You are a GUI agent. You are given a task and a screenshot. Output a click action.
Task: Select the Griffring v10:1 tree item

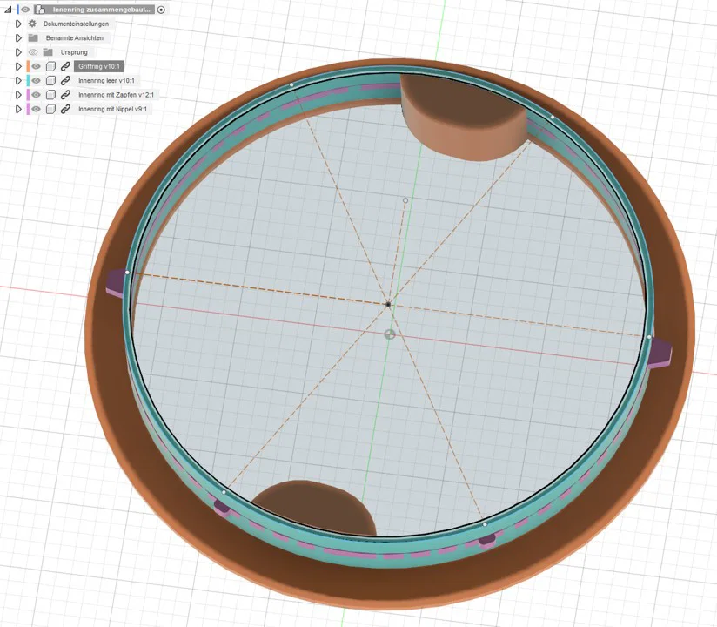click(99, 66)
